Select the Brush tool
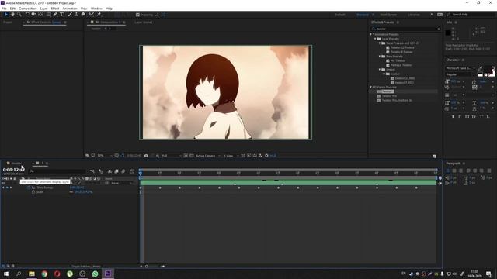Image resolution: width=497 pixels, height=279 pixels. pyautogui.click(x=70, y=15)
